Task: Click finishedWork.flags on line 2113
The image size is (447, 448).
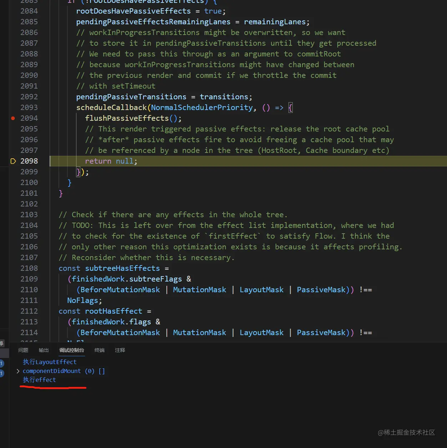Action: point(111,322)
